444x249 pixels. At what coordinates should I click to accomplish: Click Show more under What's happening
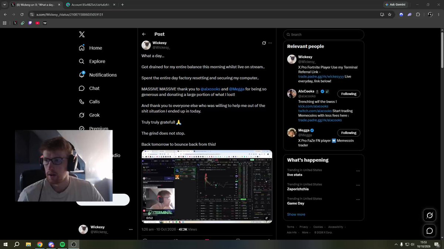click(296, 214)
